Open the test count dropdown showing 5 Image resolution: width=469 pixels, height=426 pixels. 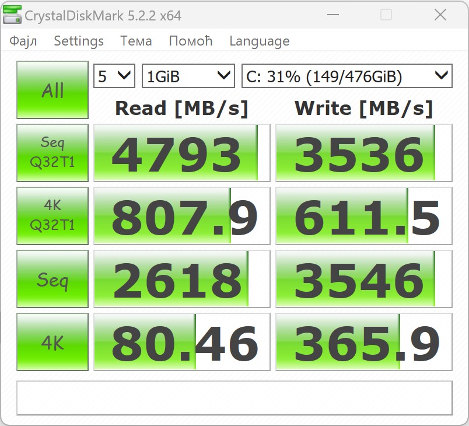(x=114, y=76)
